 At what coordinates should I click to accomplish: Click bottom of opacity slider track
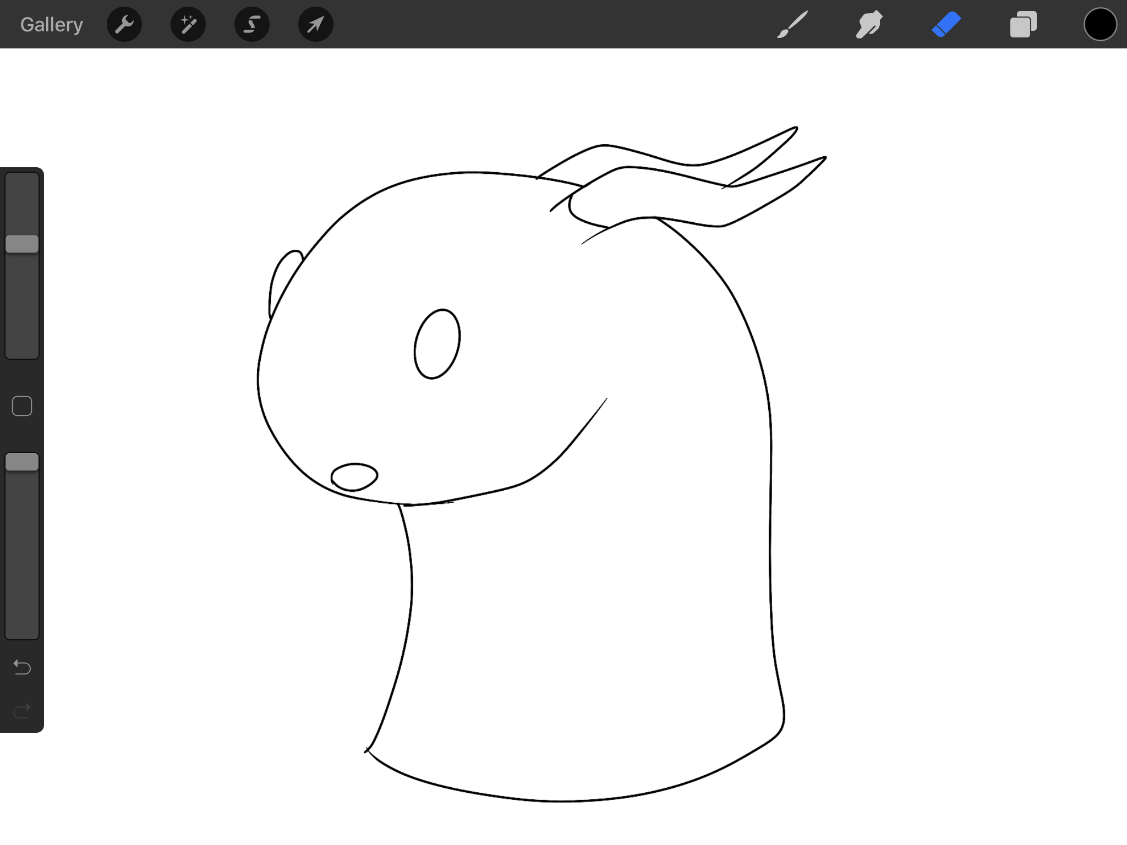coord(22,630)
